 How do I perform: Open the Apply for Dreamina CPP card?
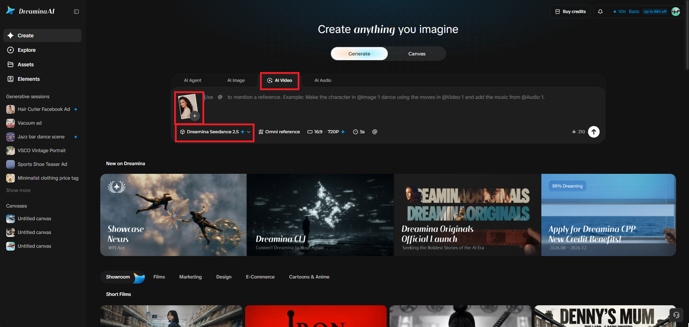coord(609,215)
